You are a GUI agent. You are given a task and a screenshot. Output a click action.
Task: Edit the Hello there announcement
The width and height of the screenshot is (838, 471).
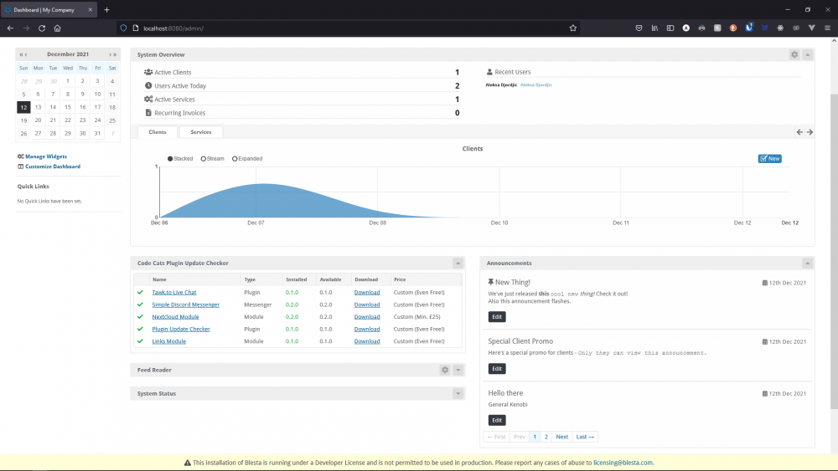pyautogui.click(x=497, y=420)
